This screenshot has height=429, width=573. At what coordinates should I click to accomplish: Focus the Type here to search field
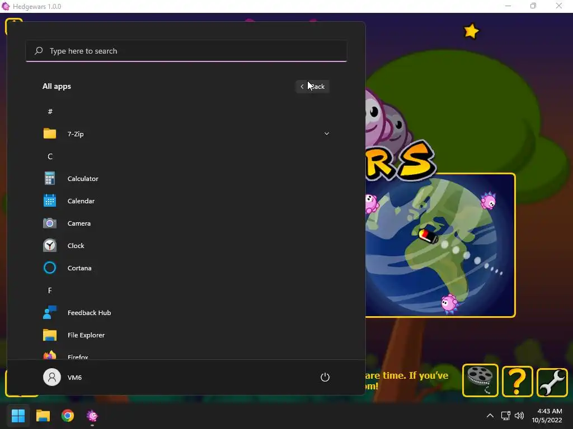pos(186,51)
